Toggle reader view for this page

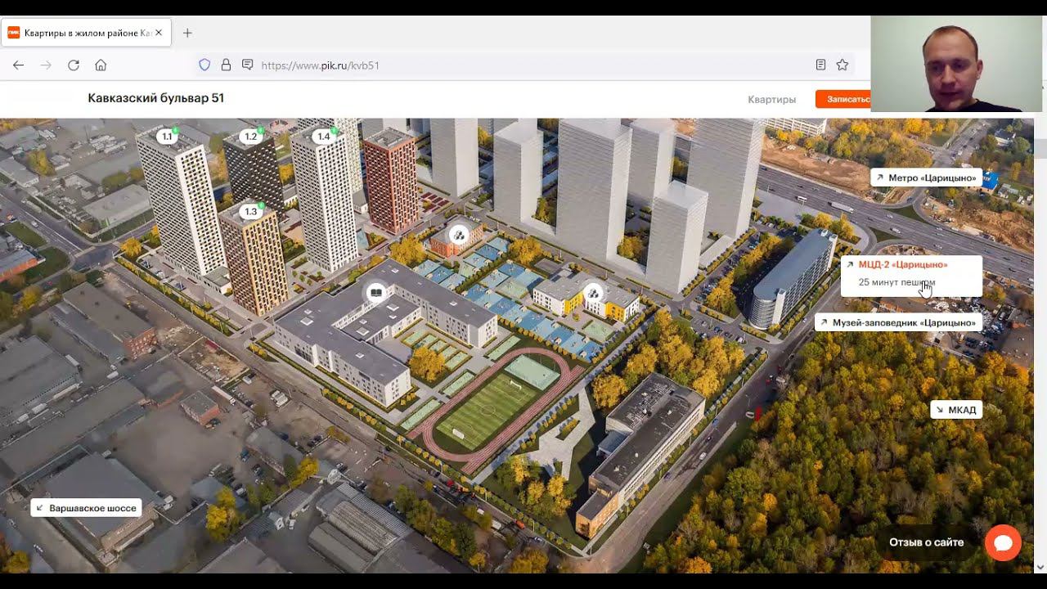[x=820, y=65]
